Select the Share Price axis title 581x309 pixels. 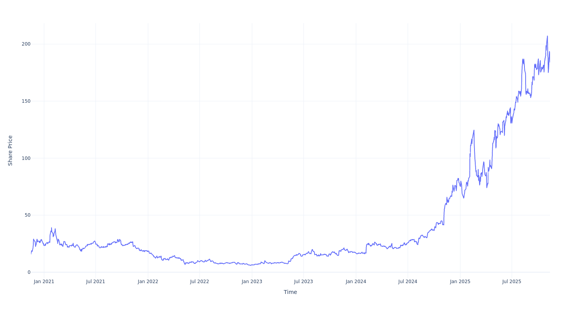coord(10,151)
